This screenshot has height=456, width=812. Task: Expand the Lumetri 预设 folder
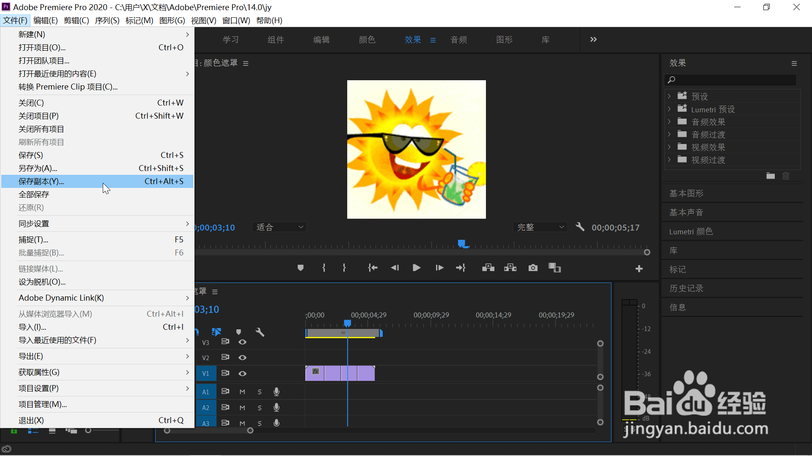pos(669,109)
